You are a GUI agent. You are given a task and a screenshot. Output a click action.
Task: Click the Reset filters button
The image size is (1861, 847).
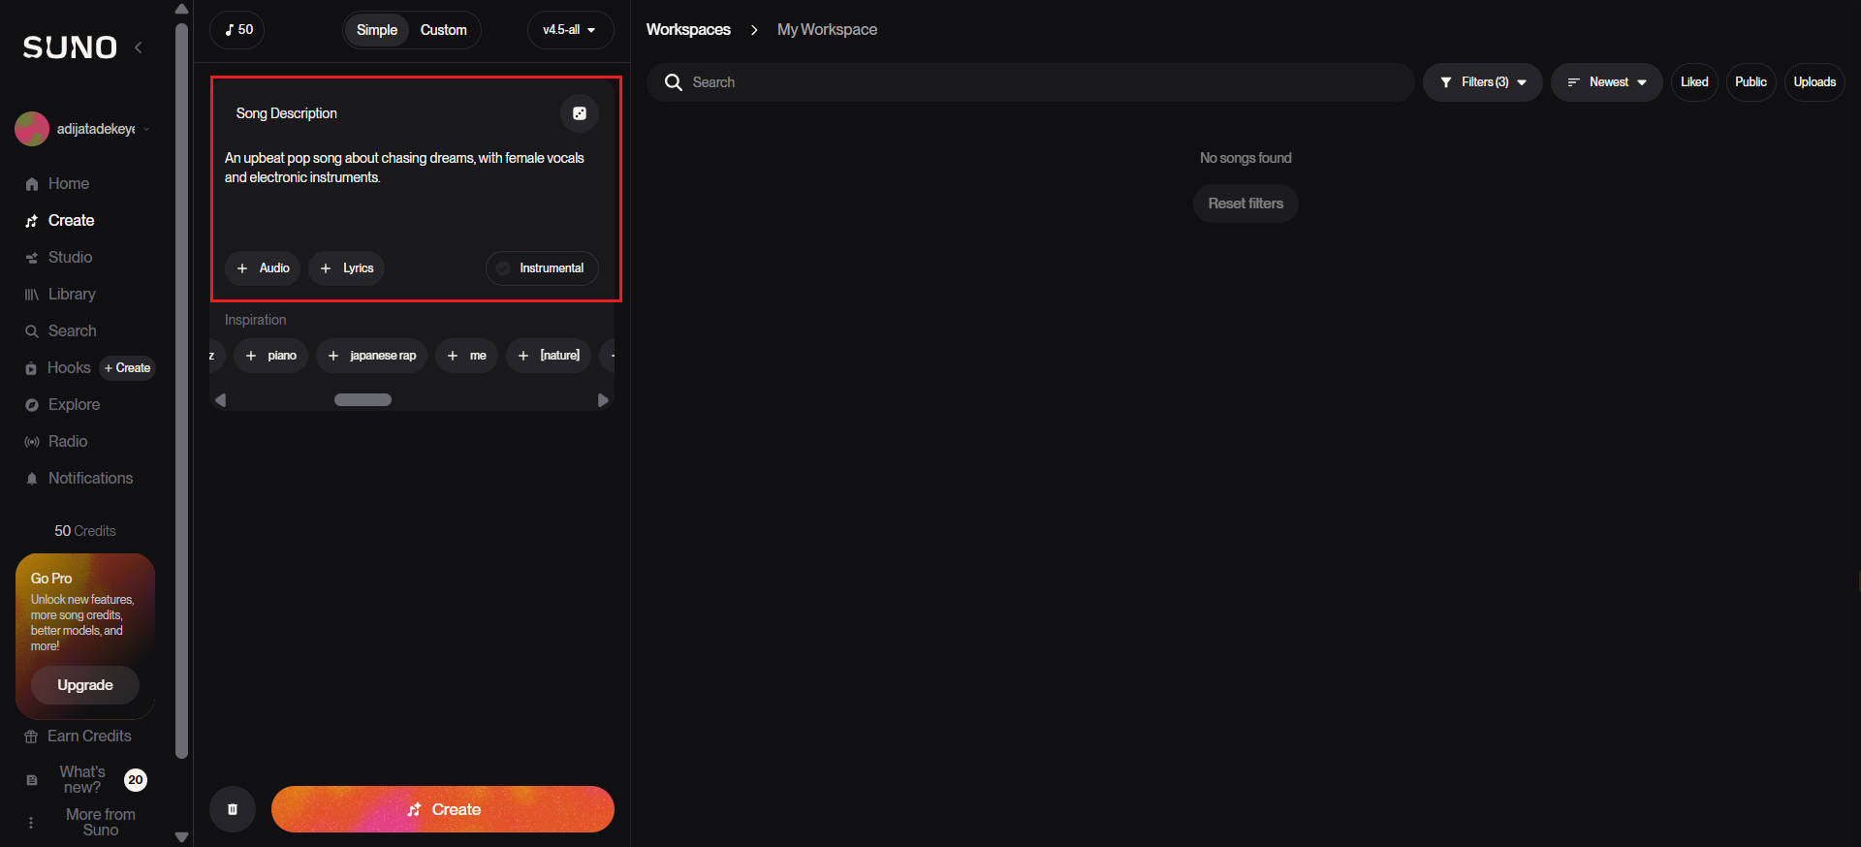pyautogui.click(x=1246, y=204)
